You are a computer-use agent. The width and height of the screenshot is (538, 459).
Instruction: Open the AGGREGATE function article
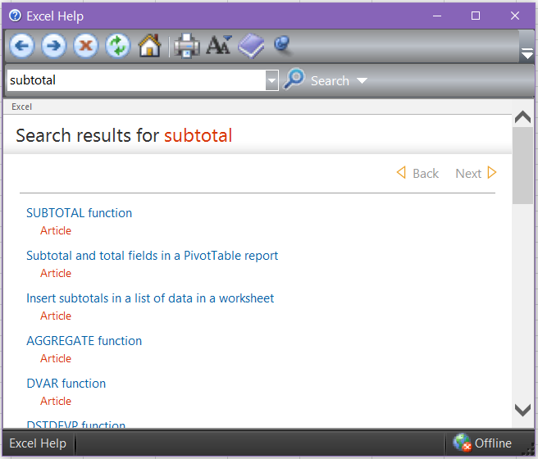(x=84, y=341)
